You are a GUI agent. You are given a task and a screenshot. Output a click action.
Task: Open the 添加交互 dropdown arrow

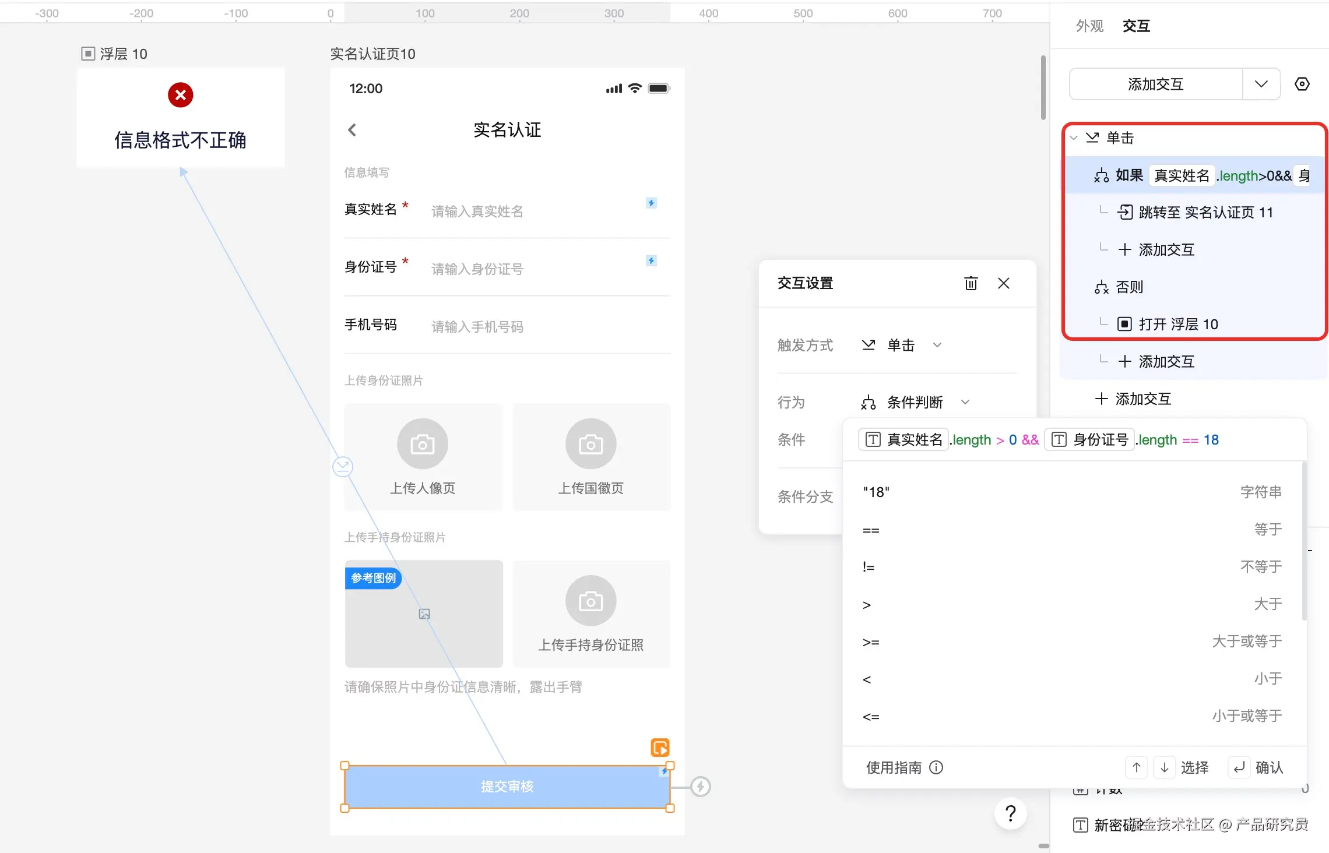click(1261, 84)
